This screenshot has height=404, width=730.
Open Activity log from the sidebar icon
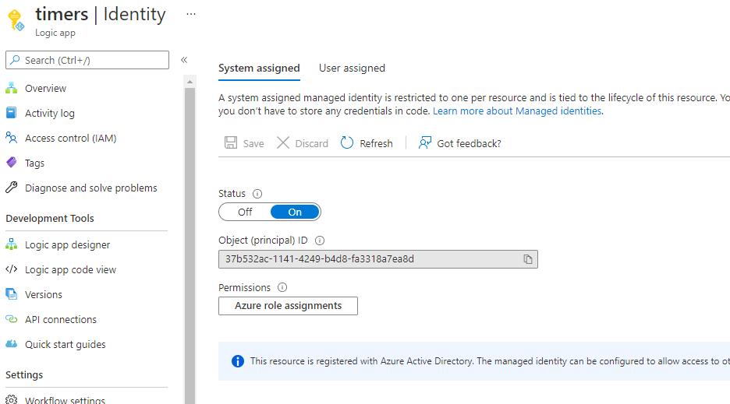(11, 113)
